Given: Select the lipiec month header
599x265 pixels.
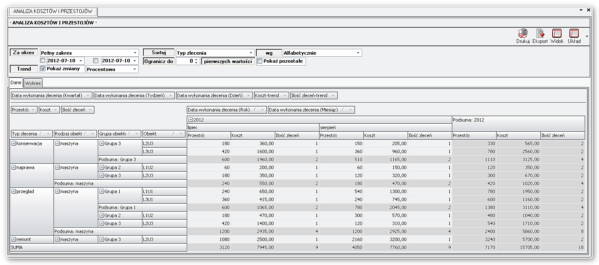Looking at the screenshot, I should [x=253, y=127].
